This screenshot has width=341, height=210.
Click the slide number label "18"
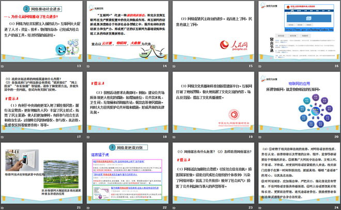point(165,137)
